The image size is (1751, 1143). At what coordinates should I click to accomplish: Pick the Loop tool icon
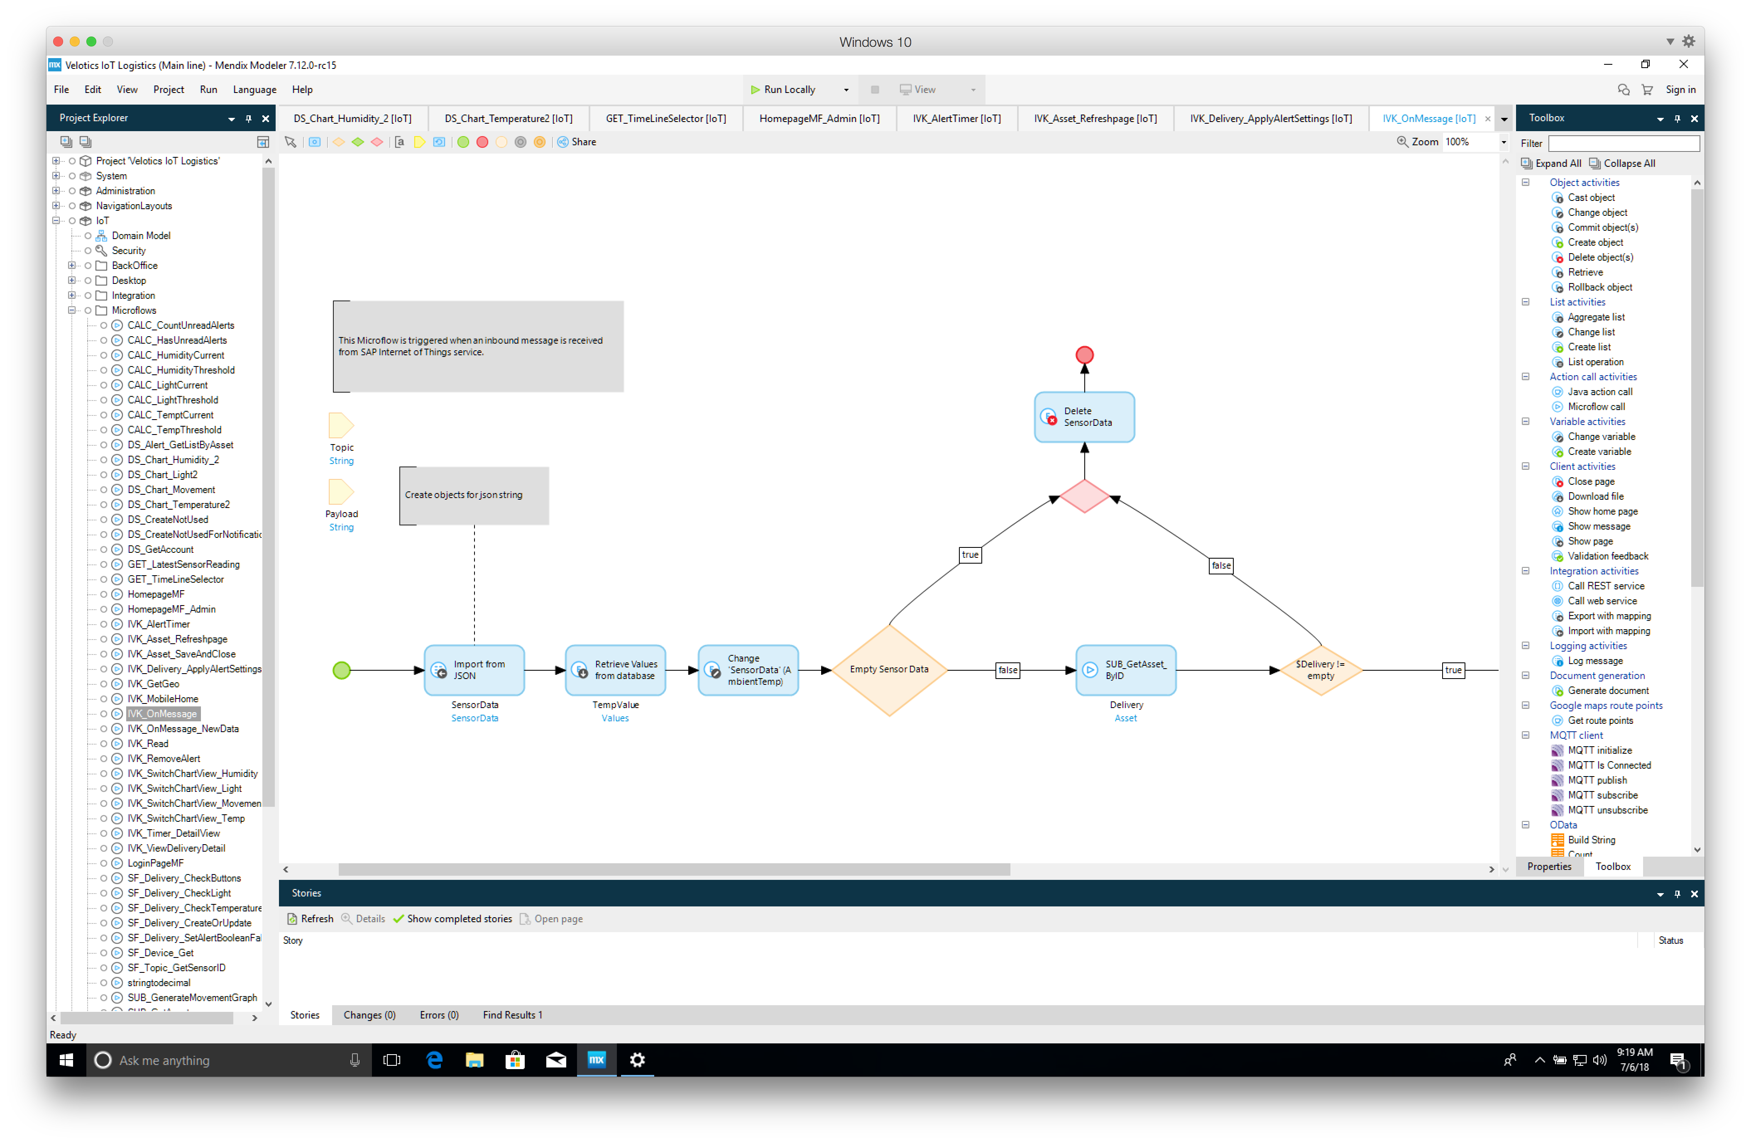(x=439, y=142)
